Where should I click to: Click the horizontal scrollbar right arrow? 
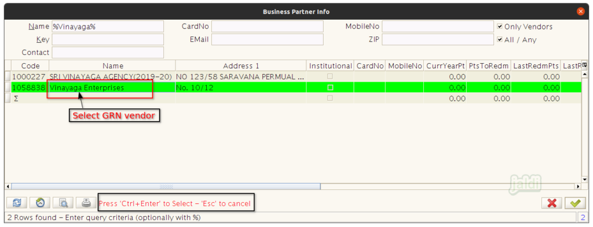point(578,186)
